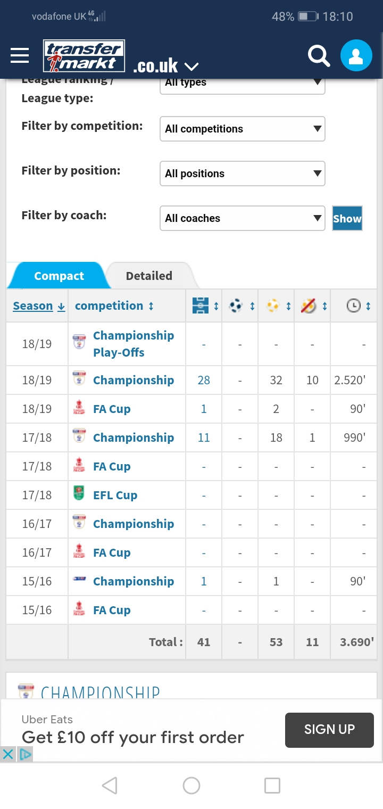Close the Uber Eats ad
383x809 pixels.
pyautogui.click(x=8, y=754)
